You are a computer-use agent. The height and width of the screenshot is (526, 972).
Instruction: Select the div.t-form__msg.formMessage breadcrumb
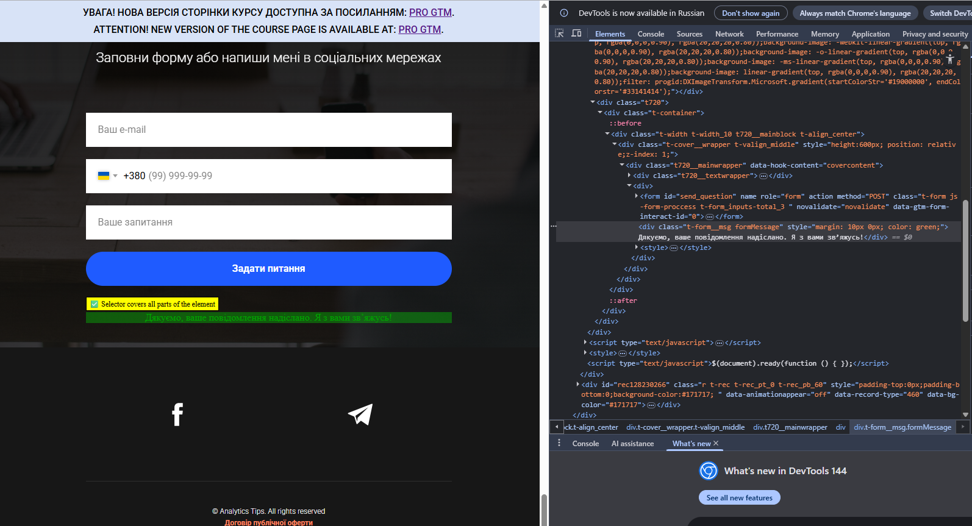click(x=902, y=427)
